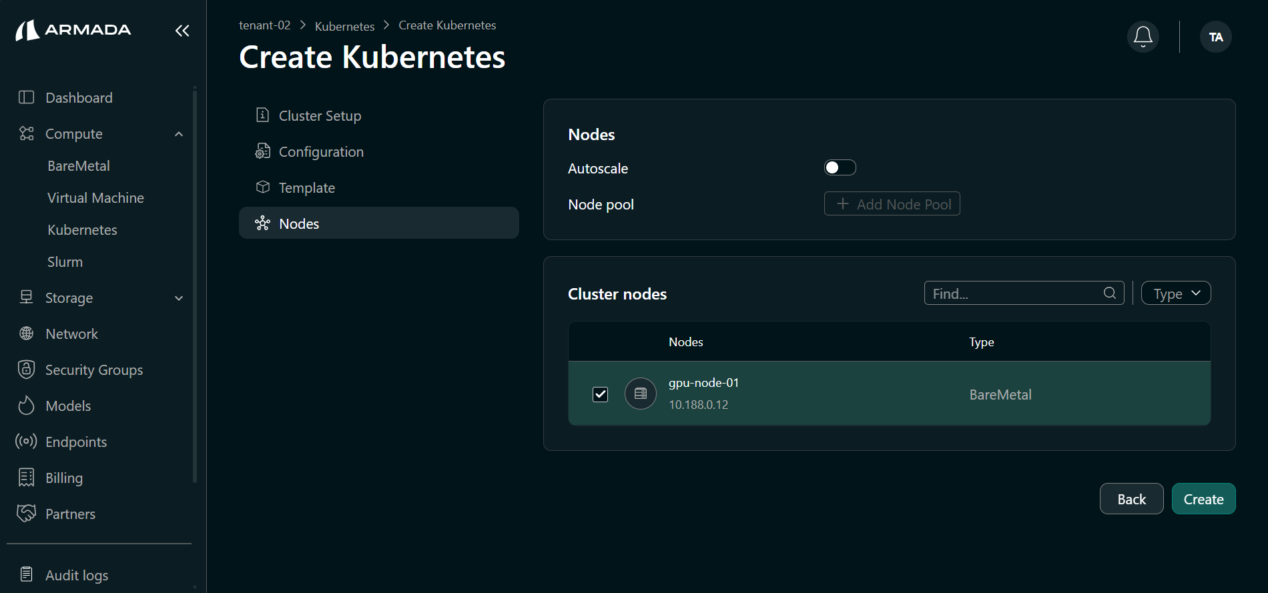Switch to the Template step
Viewport: 1268px width, 593px height.
[379, 187]
